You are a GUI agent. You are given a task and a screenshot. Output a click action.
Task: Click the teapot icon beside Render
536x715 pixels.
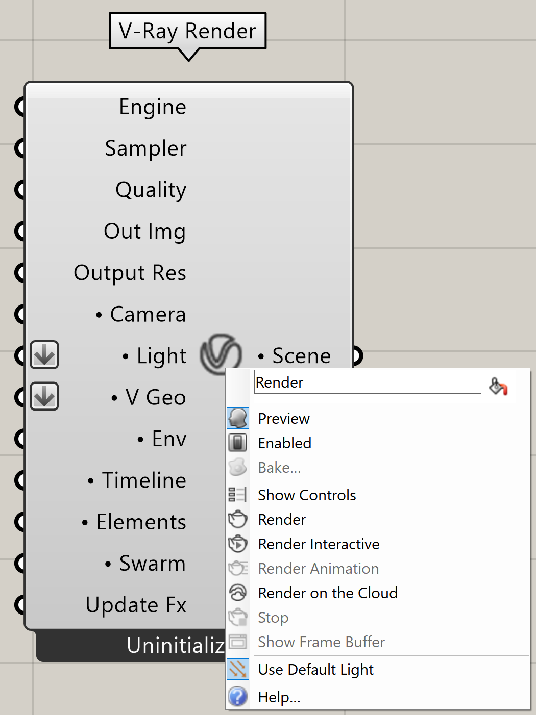click(238, 519)
